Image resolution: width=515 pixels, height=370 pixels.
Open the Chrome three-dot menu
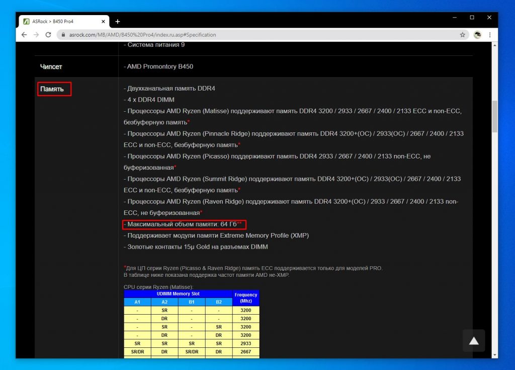pos(490,35)
